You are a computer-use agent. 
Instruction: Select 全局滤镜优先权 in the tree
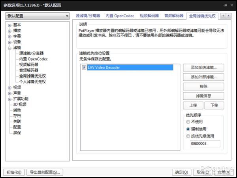[32, 76]
